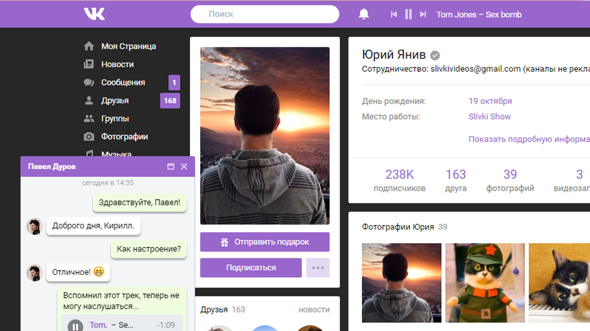The height and width of the screenshot is (331, 590).
Task: Open the Slivki Show workplace link
Action: click(490, 116)
